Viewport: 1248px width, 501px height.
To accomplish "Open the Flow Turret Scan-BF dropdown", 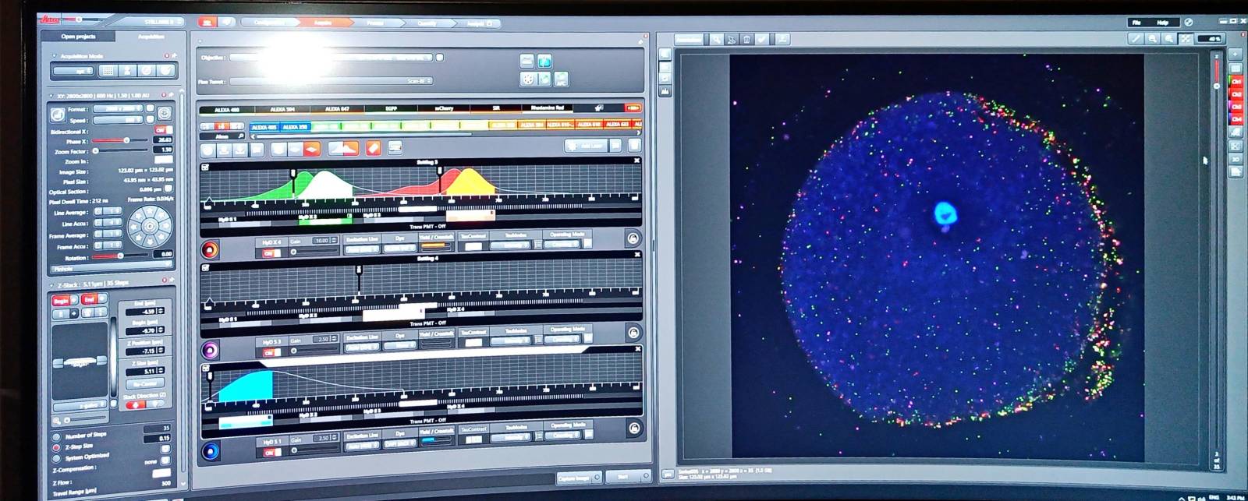I will (x=331, y=81).
